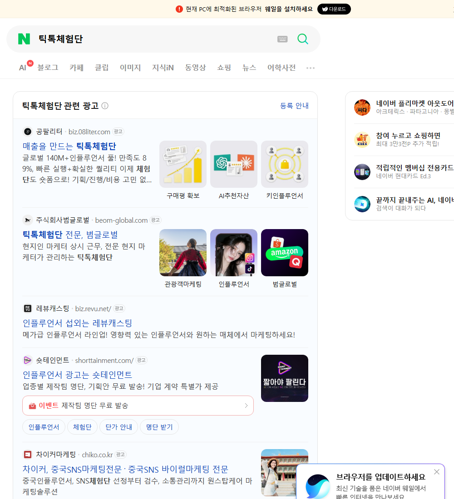Switch to the 쇼핑 tab
454x499 pixels.
tap(224, 68)
